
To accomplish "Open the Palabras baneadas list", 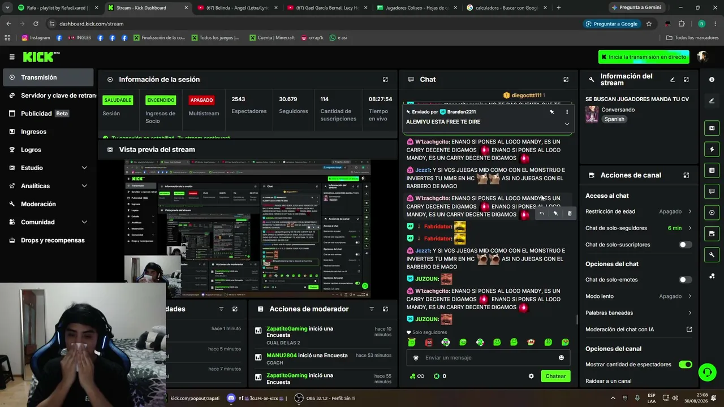I will click(639, 313).
